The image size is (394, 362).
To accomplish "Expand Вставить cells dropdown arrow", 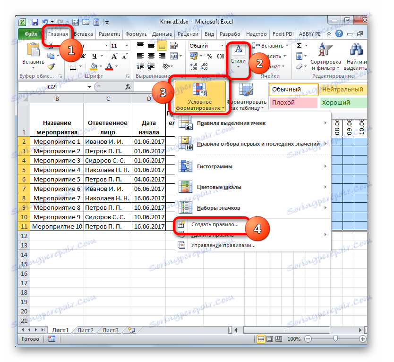I will (x=287, y=46).
